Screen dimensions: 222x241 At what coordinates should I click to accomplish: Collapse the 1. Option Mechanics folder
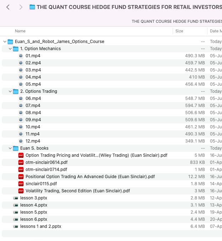coord(10,49)
